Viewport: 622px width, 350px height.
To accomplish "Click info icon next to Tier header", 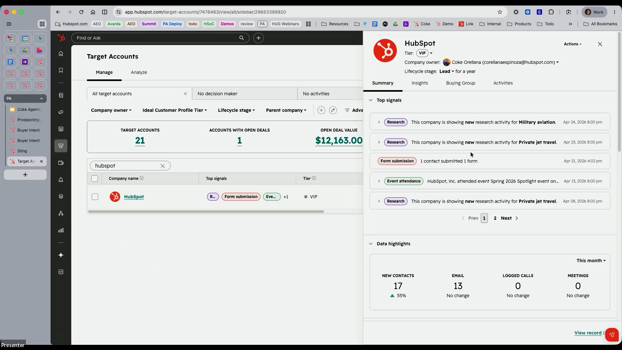I will [x=314, y=178].
